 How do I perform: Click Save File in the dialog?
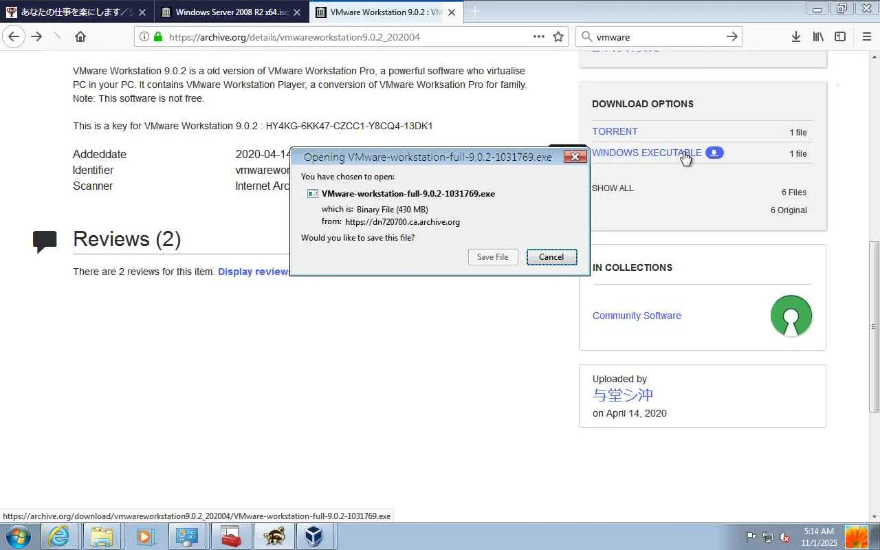(x=493, y=257)
